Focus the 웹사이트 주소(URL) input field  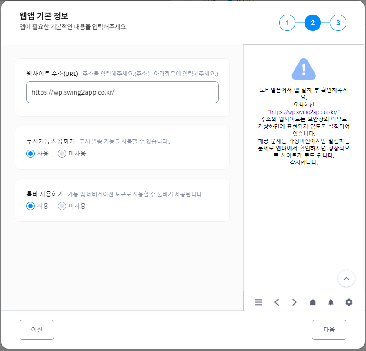pos(122,92)
